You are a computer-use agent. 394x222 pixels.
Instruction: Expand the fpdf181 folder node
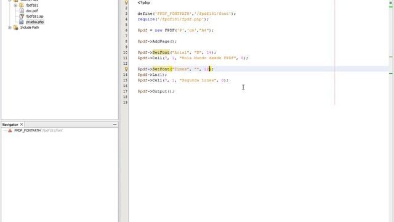pyautogui.click(x=15, y=6)
